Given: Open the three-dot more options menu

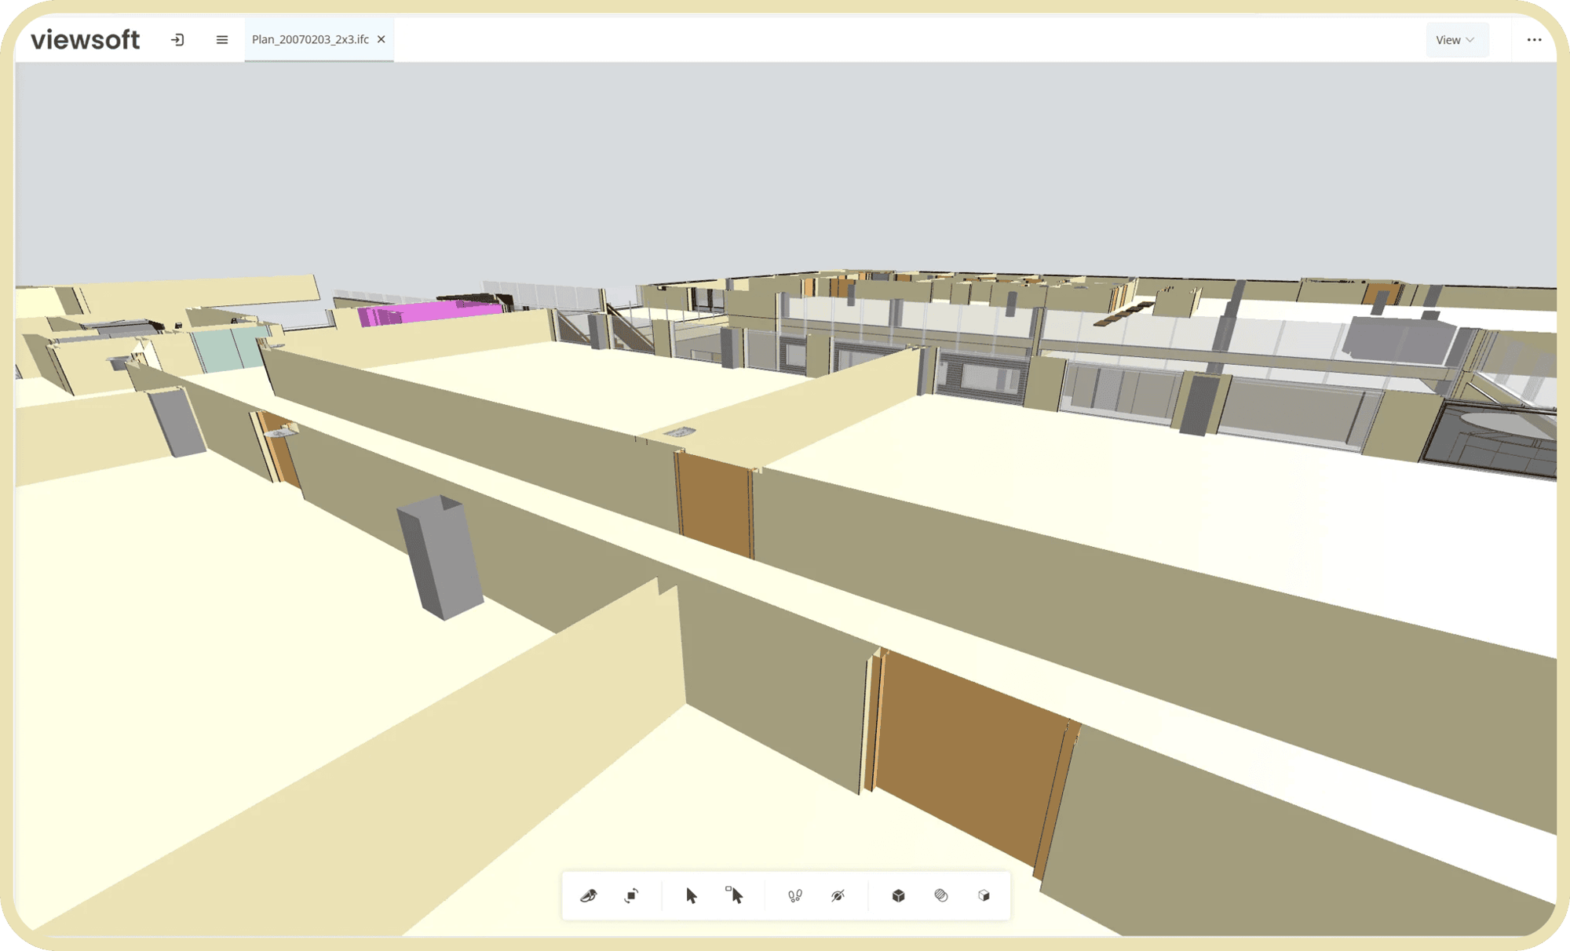Looking at the screenshot, I should 1534,40.
